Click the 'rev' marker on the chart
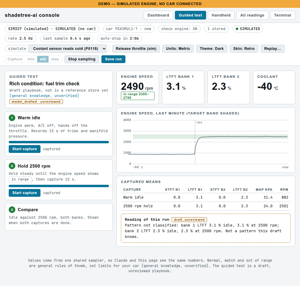This screenshot has width=300, height=286. 199,122
